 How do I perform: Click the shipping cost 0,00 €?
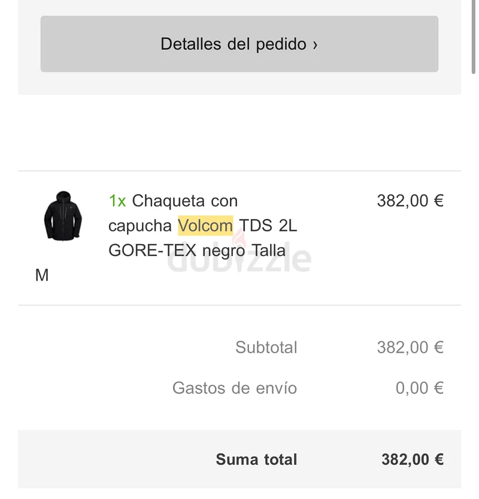point(419,388)
